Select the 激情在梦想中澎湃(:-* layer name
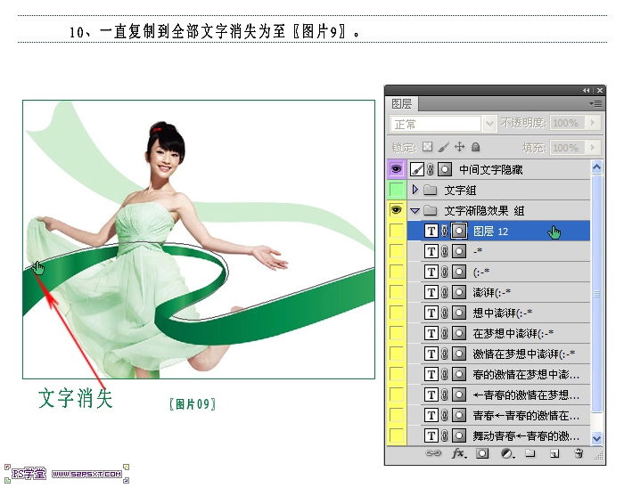Screen dimensions: 624x488 pyautogui.click(x=524, y=354)
